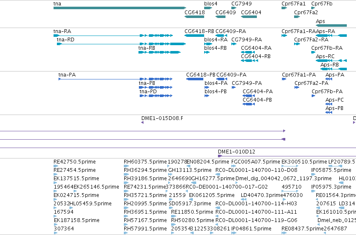Select the CG6409-RA transcript label
Viewport: 356px width, 235px height.
231,31
